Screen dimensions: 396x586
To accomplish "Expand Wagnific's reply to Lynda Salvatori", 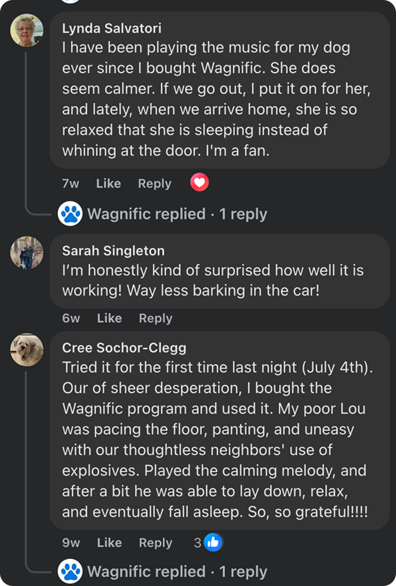I will (177, 214).
